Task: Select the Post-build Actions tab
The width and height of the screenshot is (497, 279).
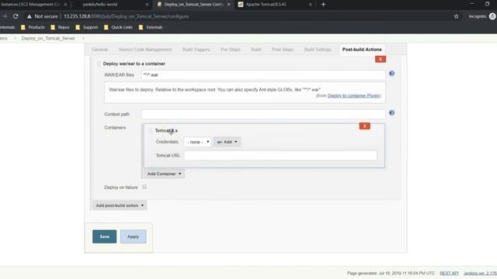Action: coord(362,50)
